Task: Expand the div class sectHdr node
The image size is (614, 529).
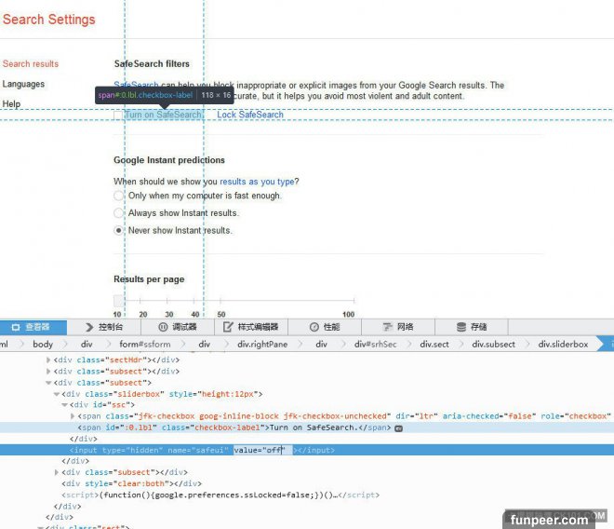Action: point(49,359)
